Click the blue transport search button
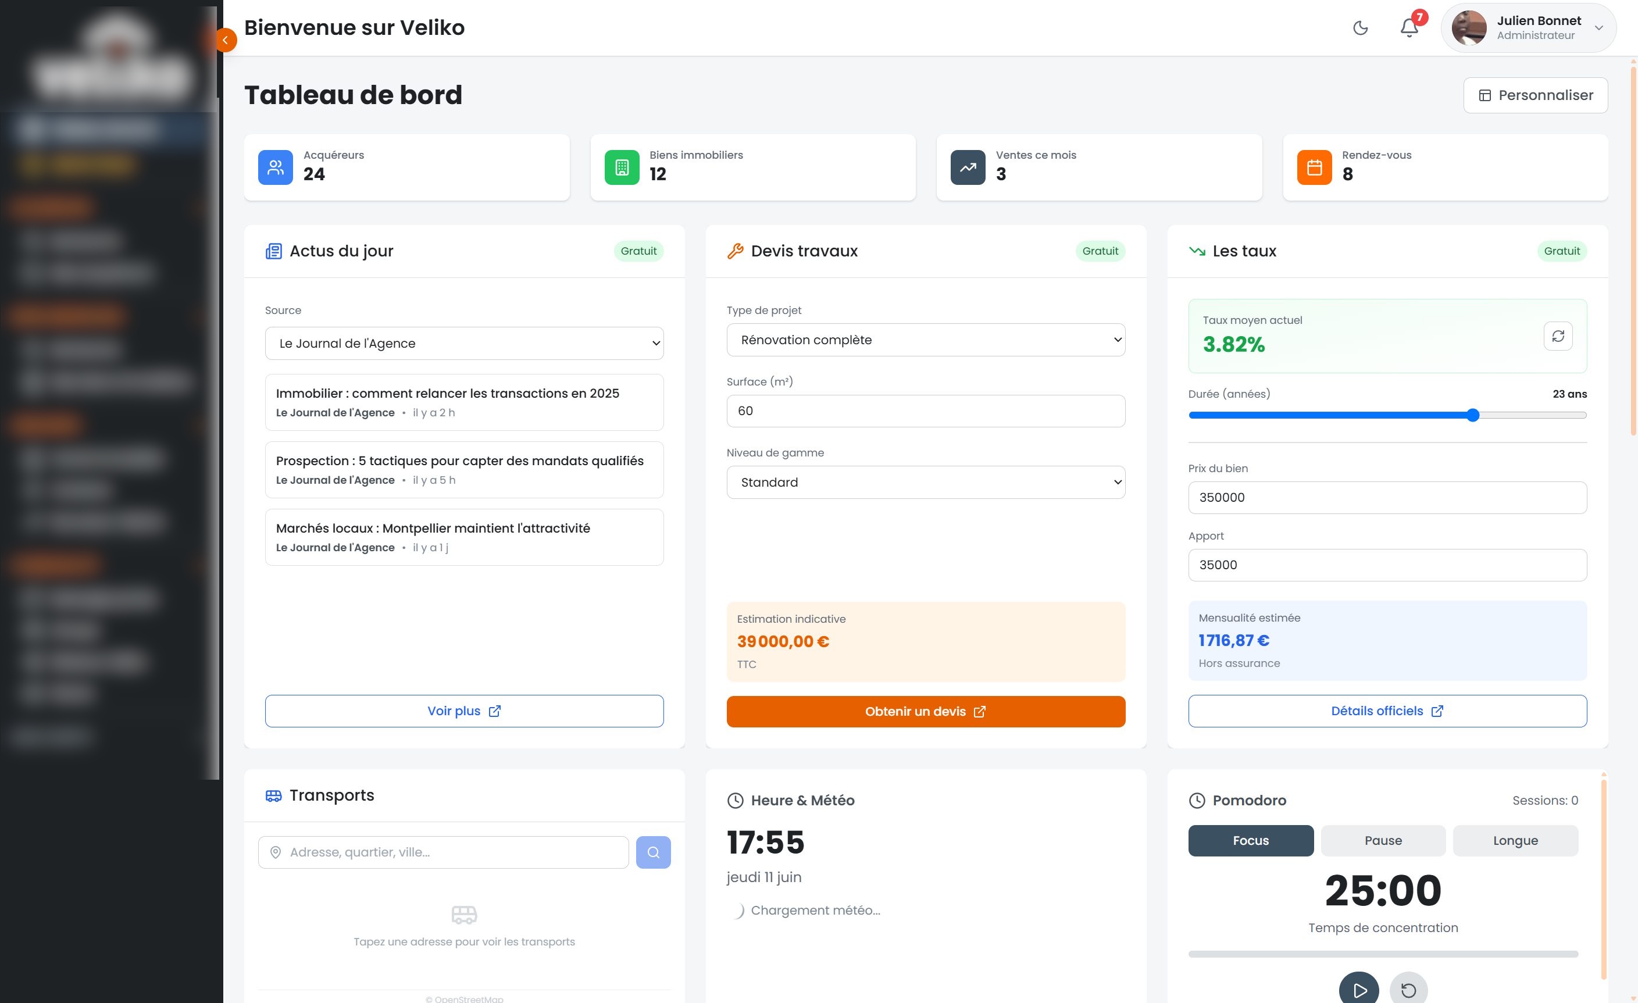 [653, 852]
